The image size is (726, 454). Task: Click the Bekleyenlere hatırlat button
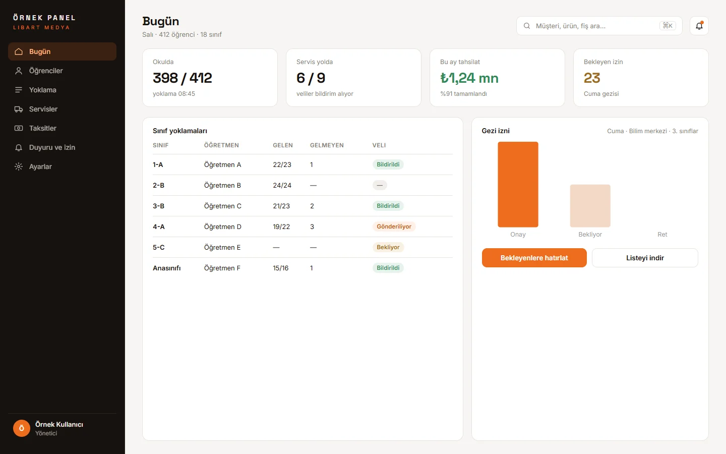[x=534, y=258]
